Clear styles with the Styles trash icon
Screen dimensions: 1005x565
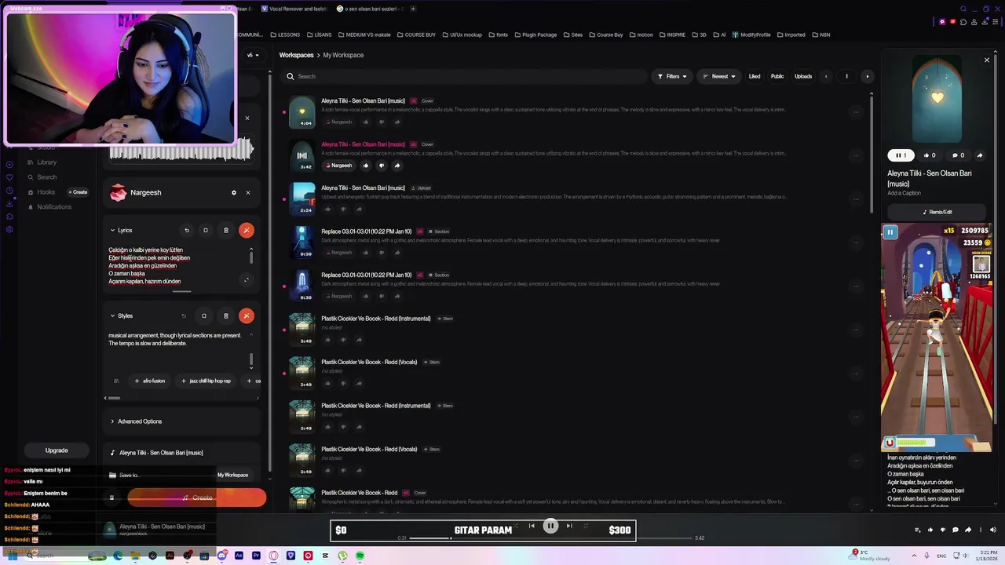click(226, 315)
